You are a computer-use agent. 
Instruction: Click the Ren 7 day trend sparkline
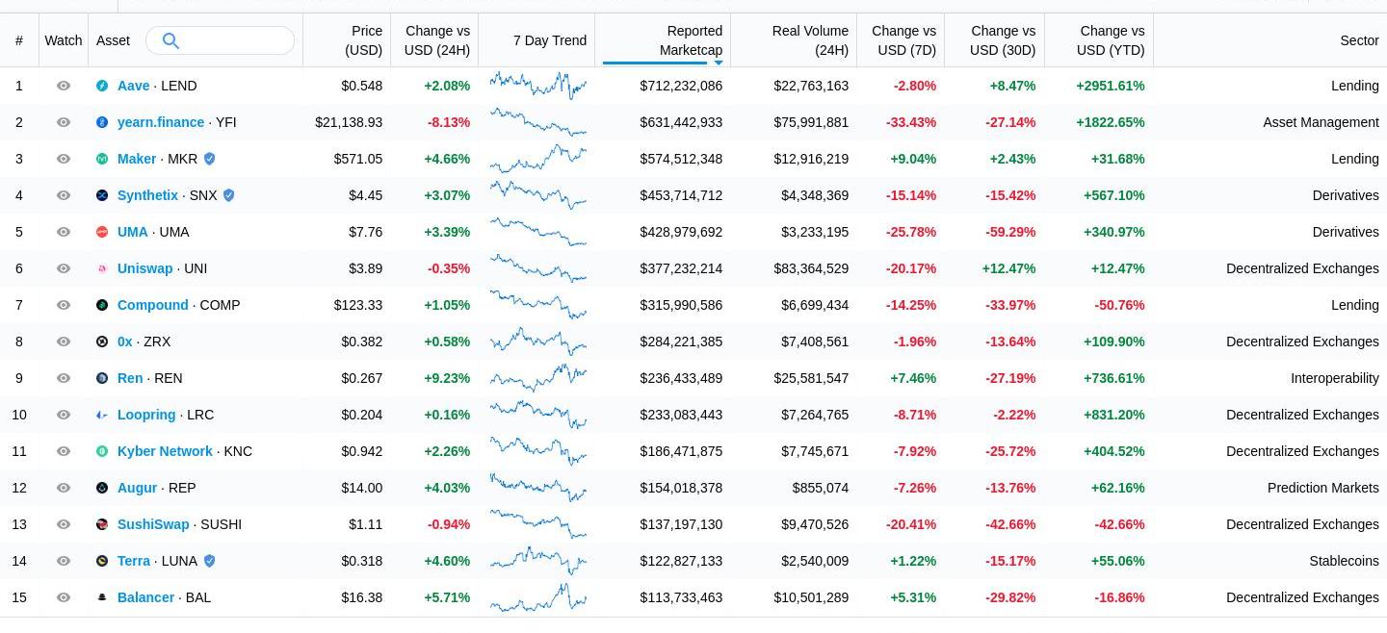(x=537, y=378)
